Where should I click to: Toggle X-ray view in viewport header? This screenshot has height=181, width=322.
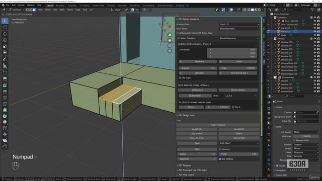point(245,10)
